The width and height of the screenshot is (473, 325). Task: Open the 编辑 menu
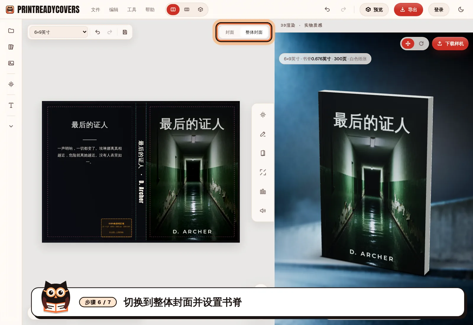(114, 10)
